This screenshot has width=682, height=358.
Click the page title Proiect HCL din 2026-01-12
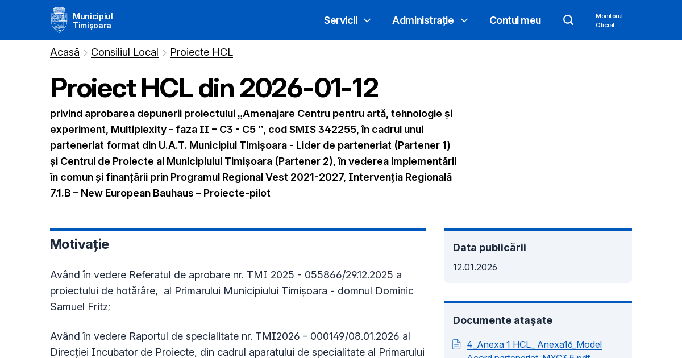point(214,88)
